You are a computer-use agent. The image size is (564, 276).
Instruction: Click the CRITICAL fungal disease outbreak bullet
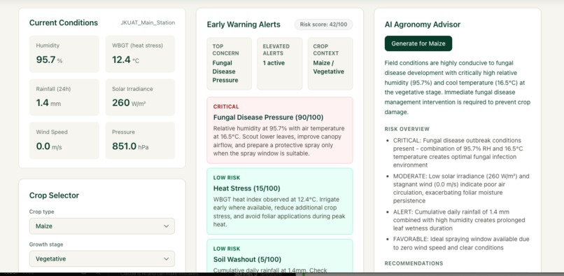point(458,153)
